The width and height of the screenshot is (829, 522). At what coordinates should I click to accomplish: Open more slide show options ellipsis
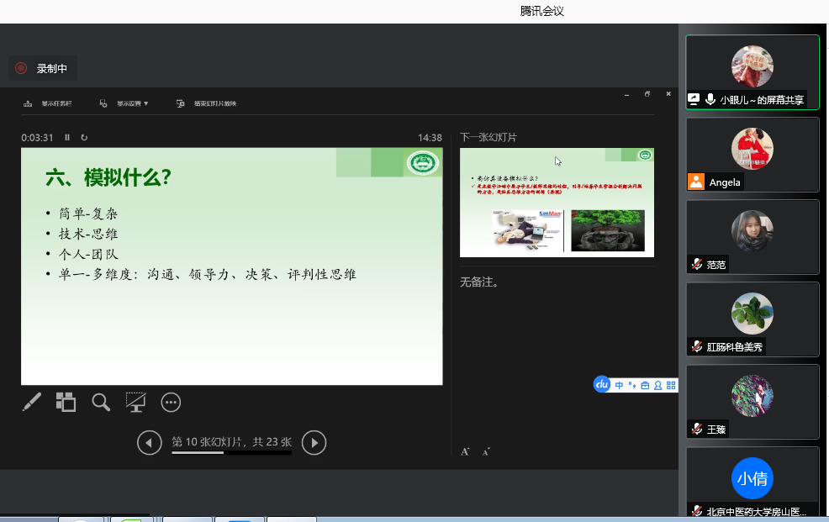click(x=171, y=403)
